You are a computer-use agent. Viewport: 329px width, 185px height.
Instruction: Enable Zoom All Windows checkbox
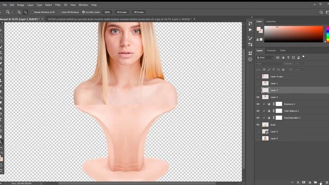point(60,12)
